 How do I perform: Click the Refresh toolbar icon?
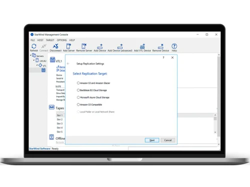pyautogui.click(x=34, y=46)
